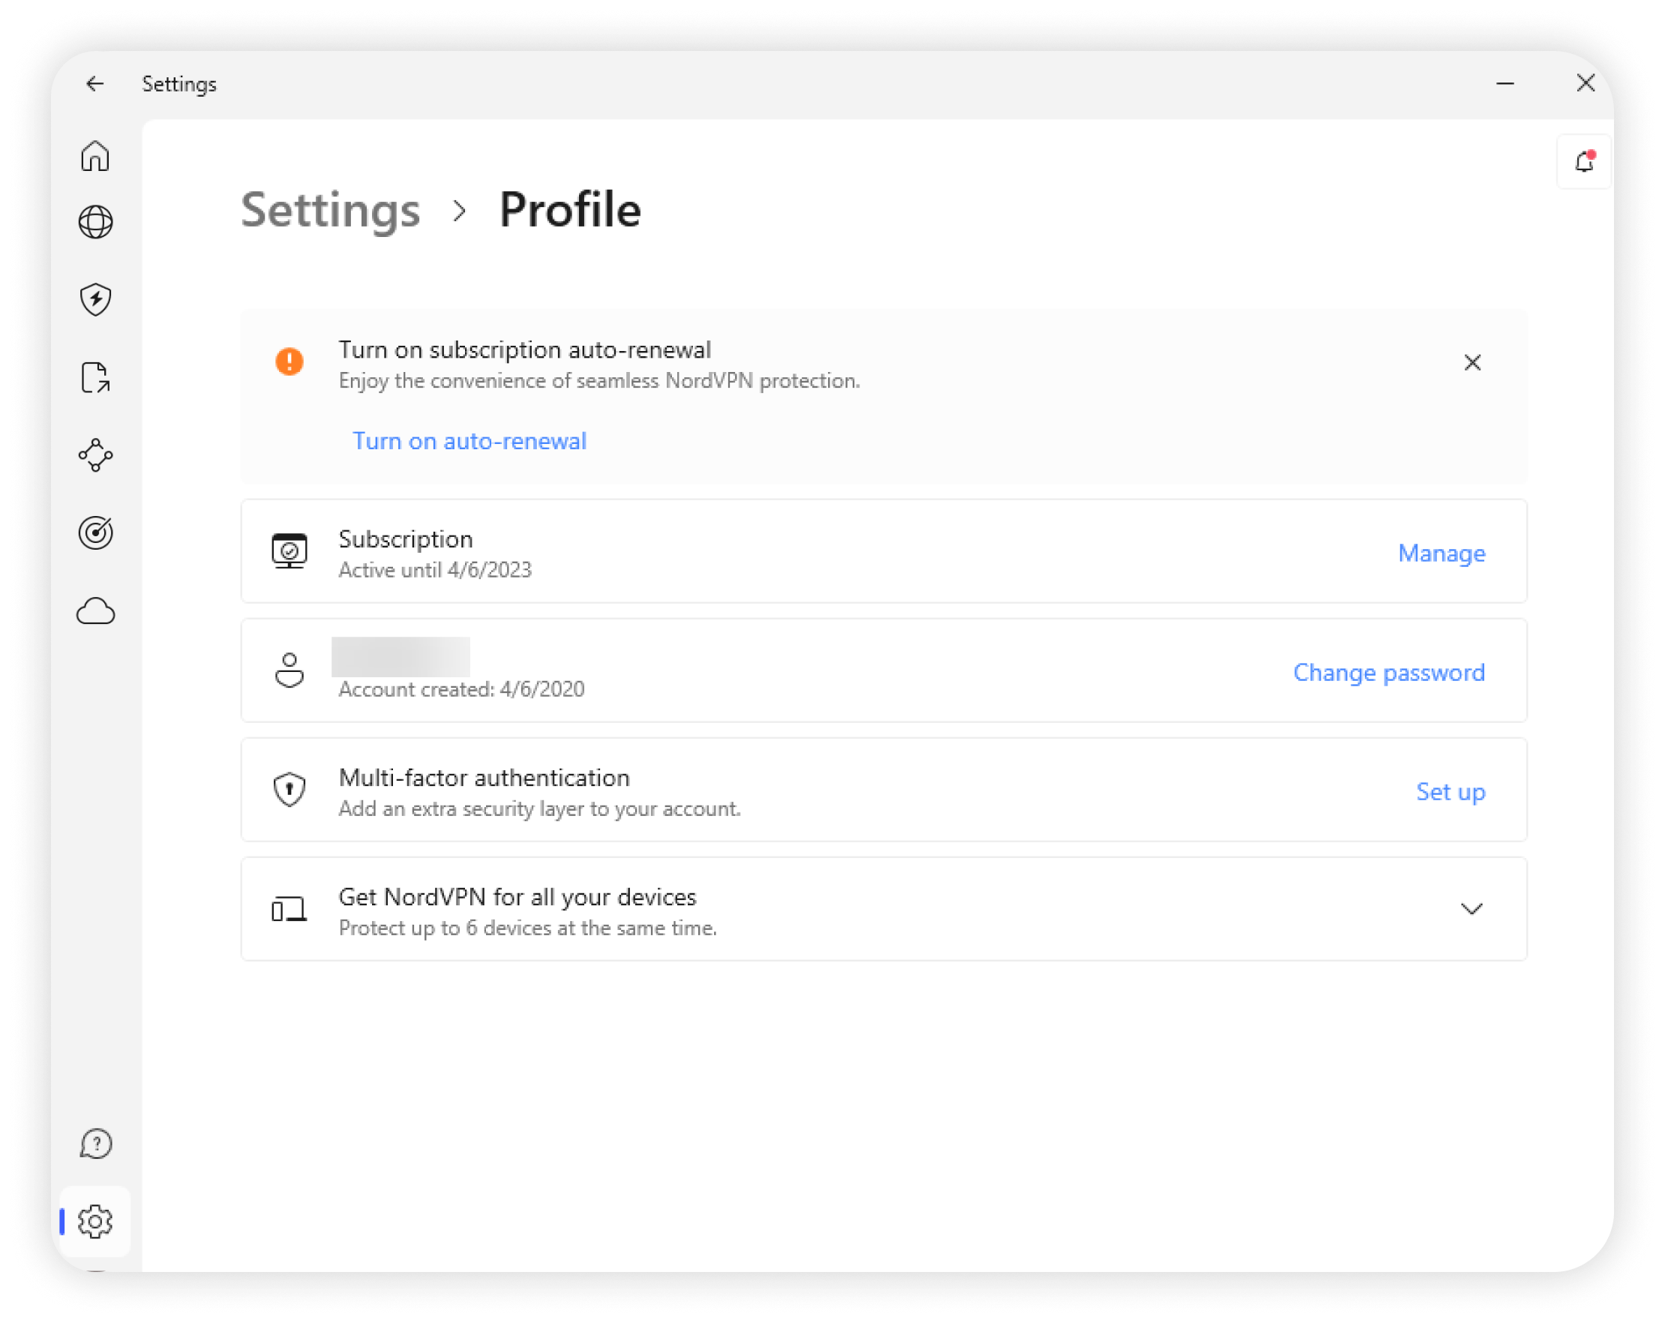Open Dark Web Monitor target icon

[95, 532]
